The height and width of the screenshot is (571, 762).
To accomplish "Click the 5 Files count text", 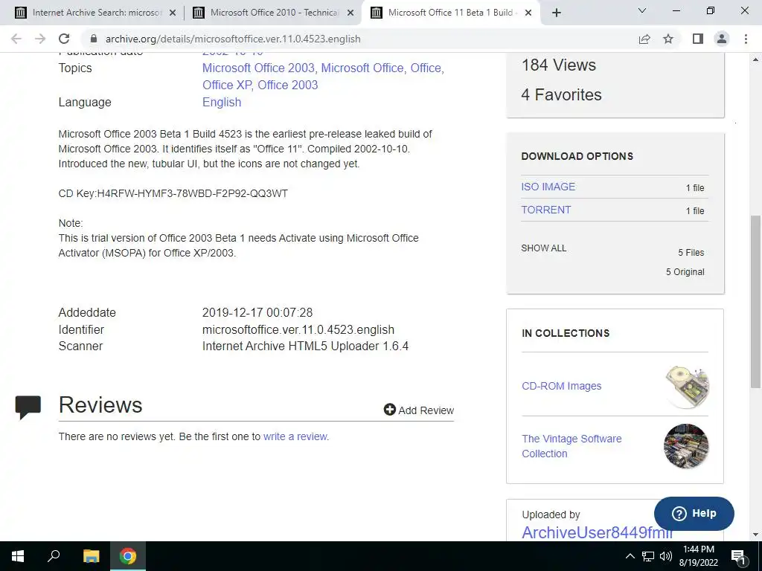I will pos(691,253).
